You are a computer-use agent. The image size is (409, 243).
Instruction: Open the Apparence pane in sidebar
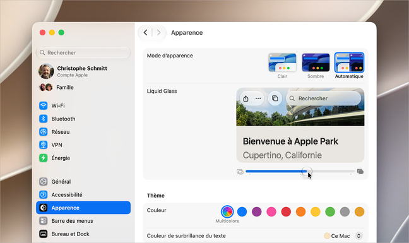pos(83,208)
